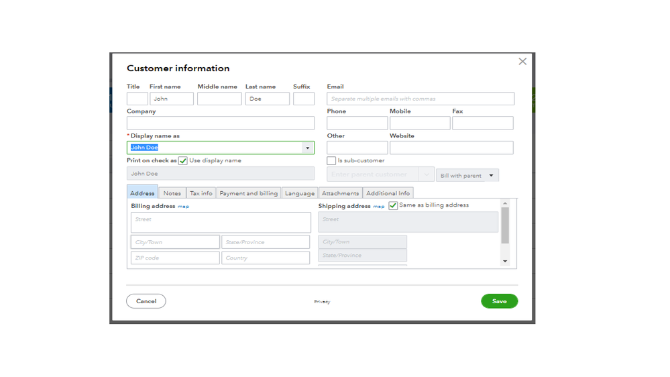This screenshot has width=670, height=377.
Task: Focus the ZIP code field
Action: (x=175, y=258)
